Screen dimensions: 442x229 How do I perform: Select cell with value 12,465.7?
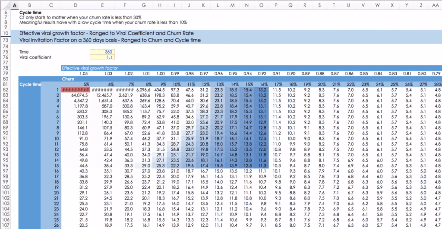click(102, 95)
